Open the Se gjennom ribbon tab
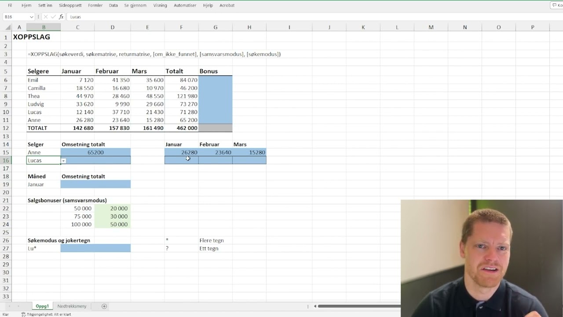This screenshot has width=563, height=317. pos(135,5)
